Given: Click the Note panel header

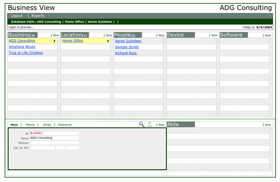Looking at the screenshot, I should tap(181, 124).
